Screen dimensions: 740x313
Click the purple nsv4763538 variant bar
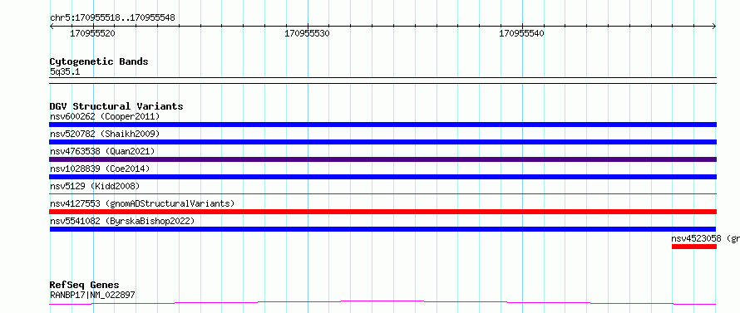point(382,159)
